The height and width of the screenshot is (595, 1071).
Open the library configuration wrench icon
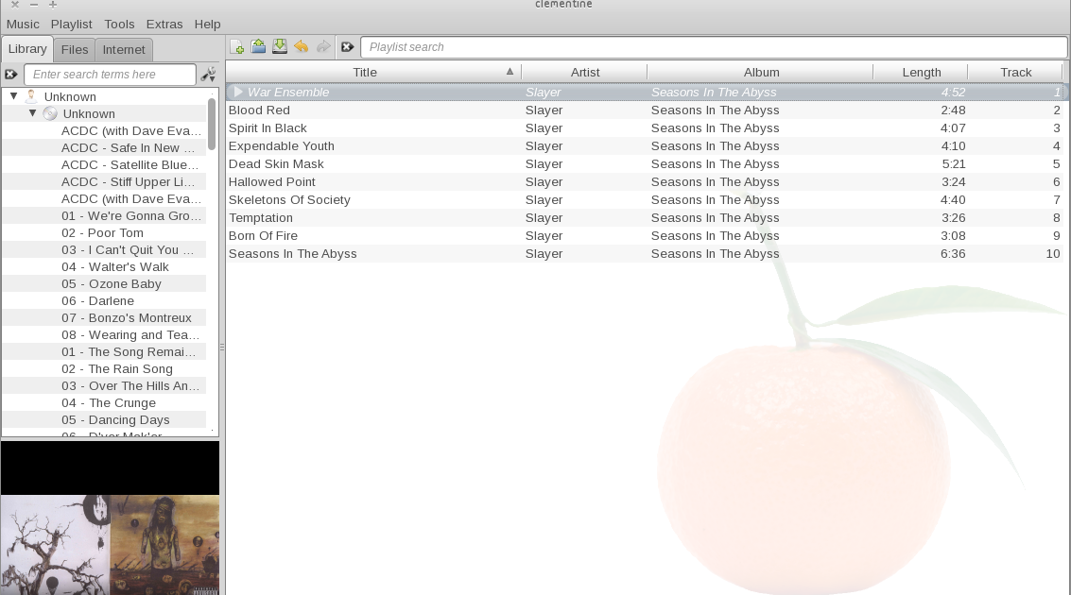(208, 74)
